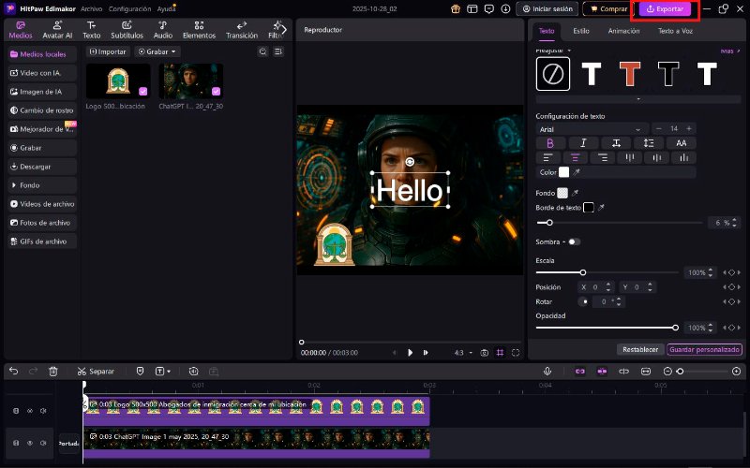Open line spacing setting icon
Viewport: 750px width, 468px height.
pyautogui.click(x=649, y=143)
